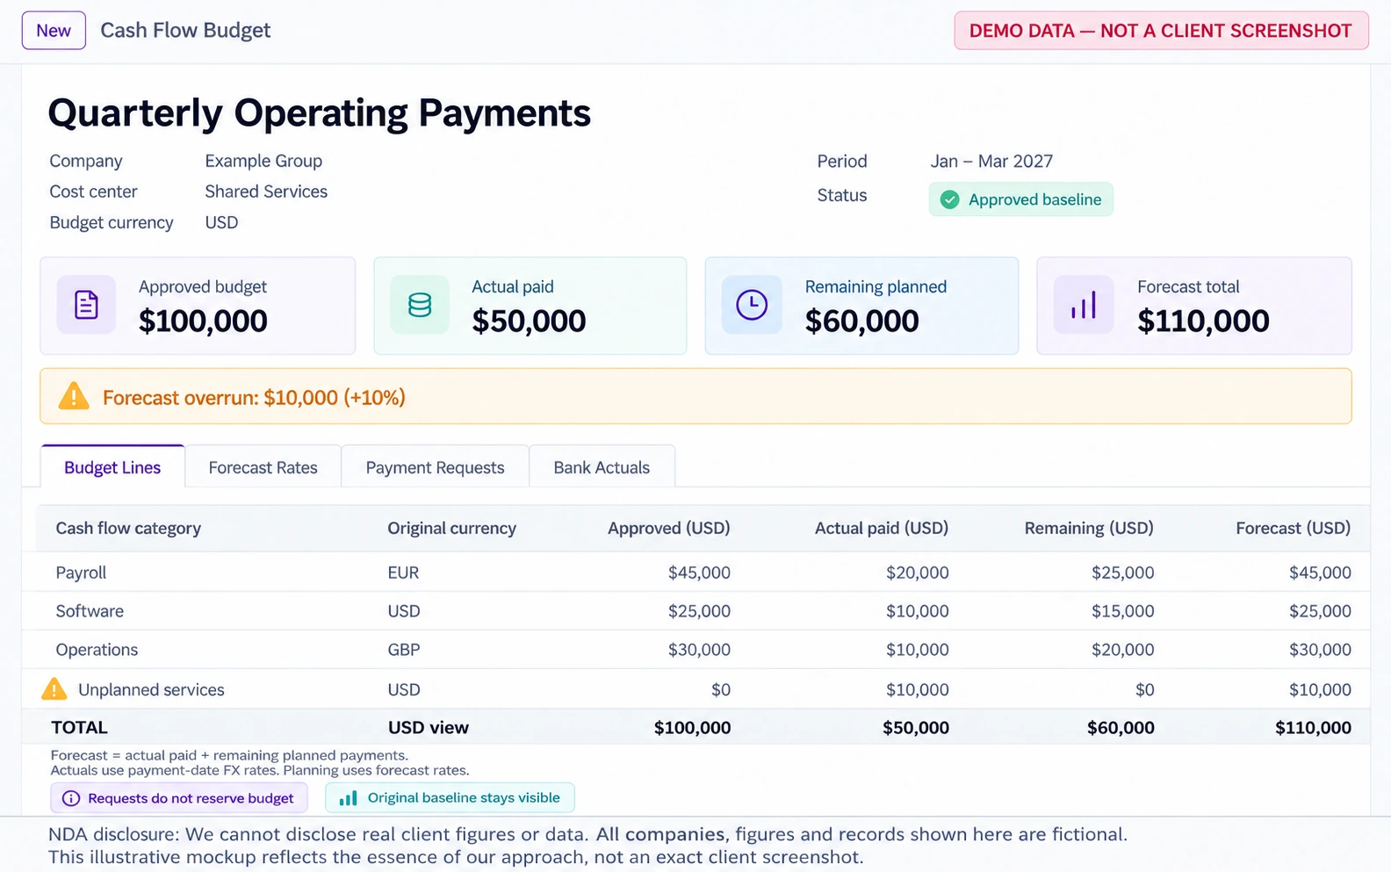
Task: Click the Approved budget document icon
Action: pyautogui.click(x=86, y=305)
